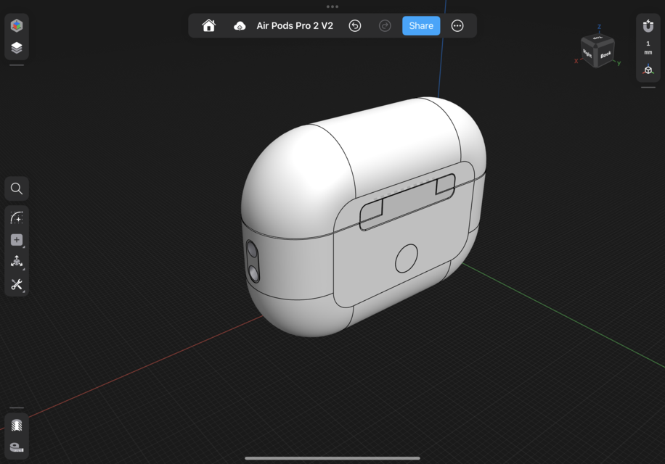Image resolution: width=665 pixels, height=464 pixels.
Task: Adjust the 1 mm grid spacing control
Action: 648,47
